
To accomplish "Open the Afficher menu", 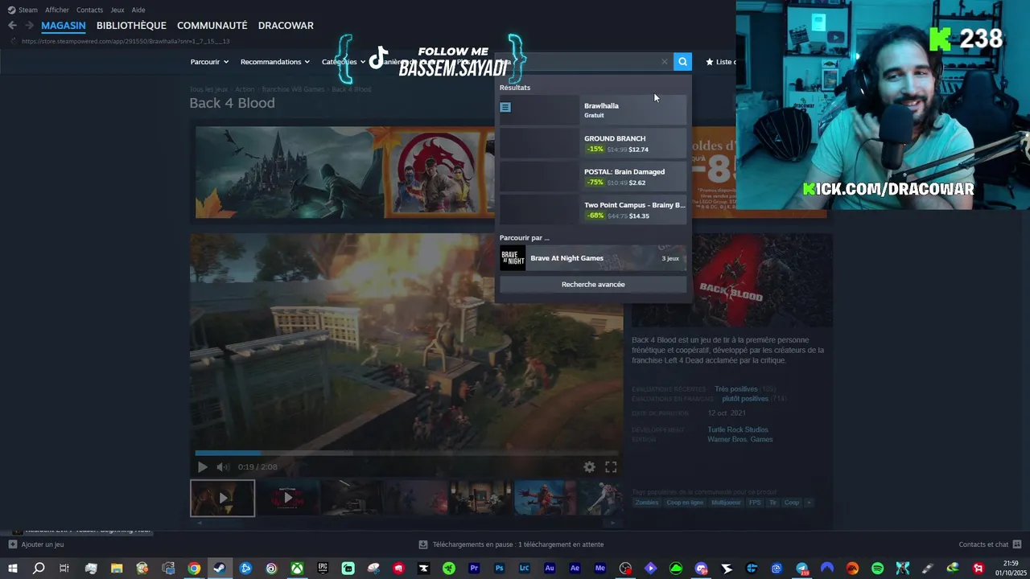I will [x=57, y=10].
